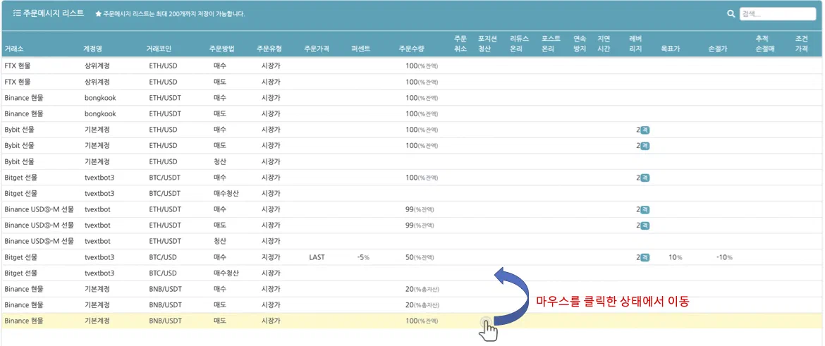Image resolution: width=825 pixels, height=346 pixels.
Task: Click the star icon before the 200개 notice
Action: point(99,14)
